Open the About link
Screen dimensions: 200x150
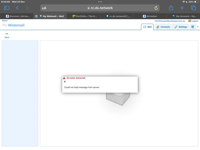(5, 21)
